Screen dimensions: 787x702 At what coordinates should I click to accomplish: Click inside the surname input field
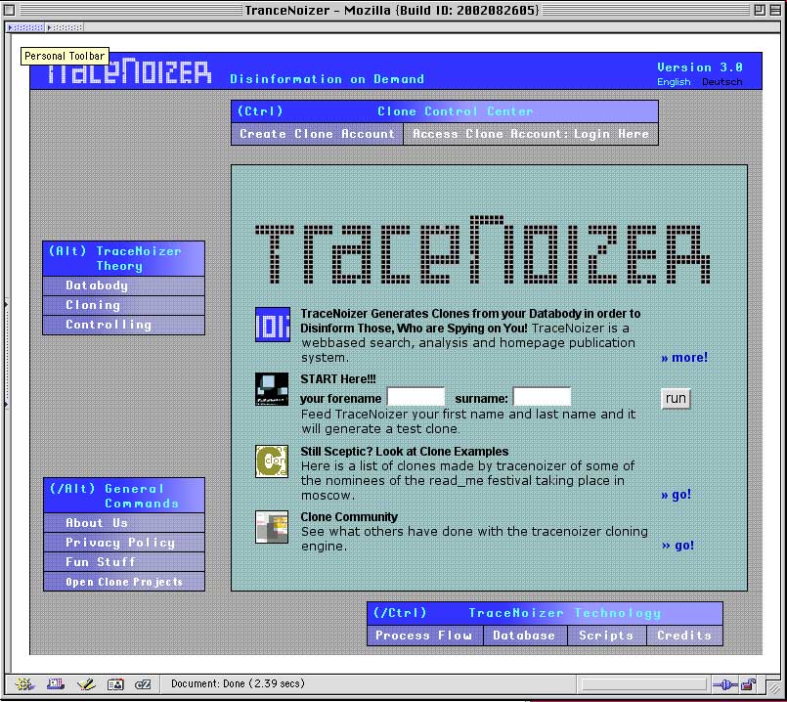(542, 396)
